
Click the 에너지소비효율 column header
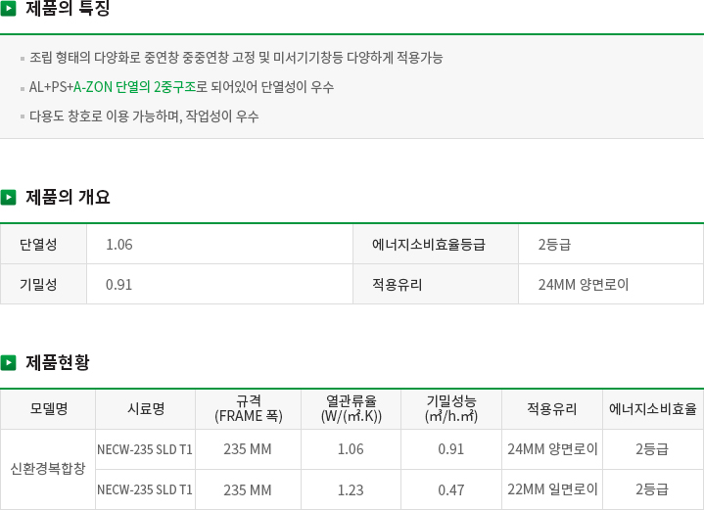click(x=653, y=408)
